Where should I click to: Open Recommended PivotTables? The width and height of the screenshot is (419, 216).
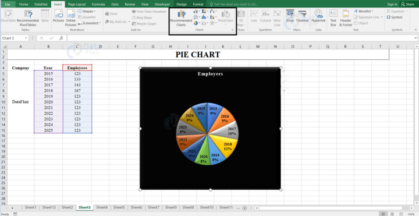28,18
